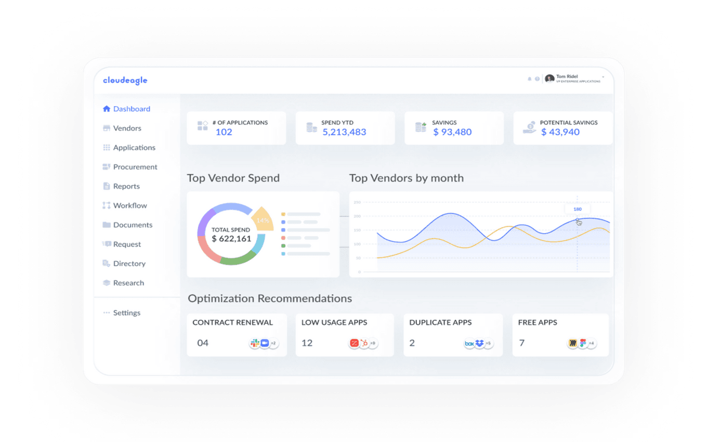The height and width of the screenshot is (442, 707).
Task: Expand the +4 more Free Apps badge
Action: [x=591, y=343]
